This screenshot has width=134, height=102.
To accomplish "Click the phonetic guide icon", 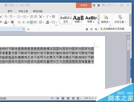I will [x=11, y=17].
